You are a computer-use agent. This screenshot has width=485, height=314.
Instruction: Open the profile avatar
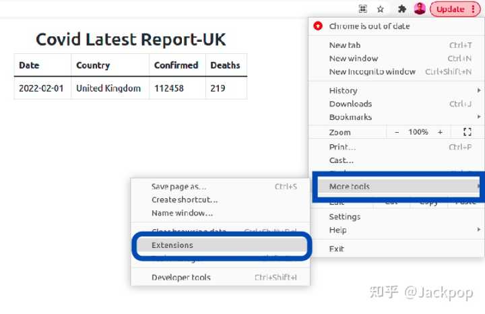coord(420,9)
